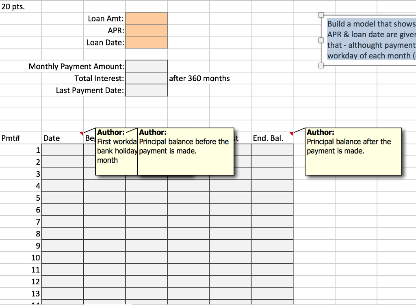Click the red comment indicator on Date header
The width and height of the screenshot is (416, 305).
pyautogui.click(x=80, y=133)
